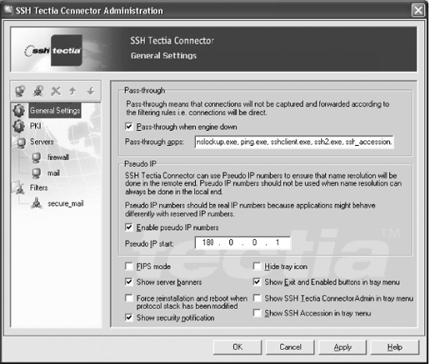Click the Cancel button
This screenshot has height=364, width=429.
pyautogui.click(x=290, y=347)
